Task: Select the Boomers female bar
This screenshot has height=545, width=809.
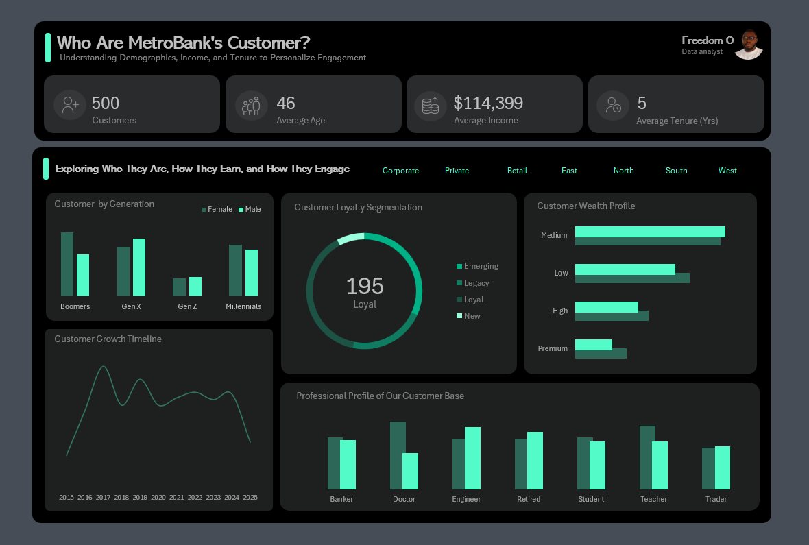Action: [x=67, y=264]
